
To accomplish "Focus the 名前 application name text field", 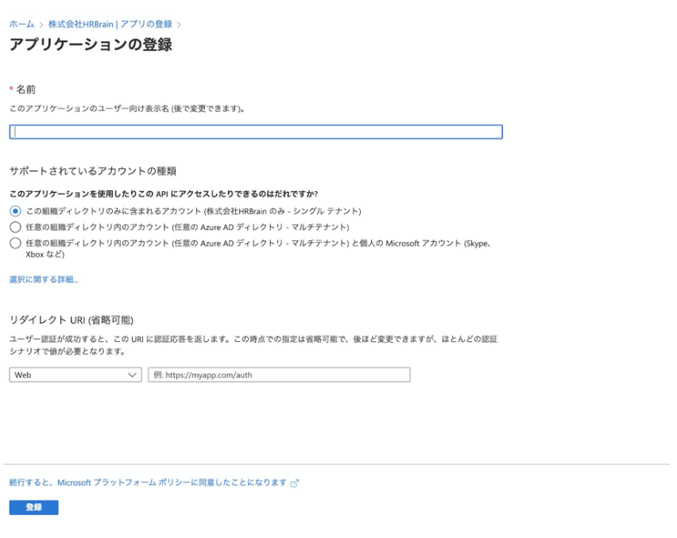I will coord(256,133).
